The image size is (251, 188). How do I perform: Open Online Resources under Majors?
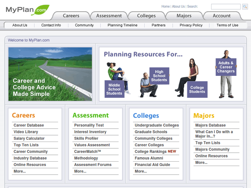pyautogui.click(x=211, y=156)
